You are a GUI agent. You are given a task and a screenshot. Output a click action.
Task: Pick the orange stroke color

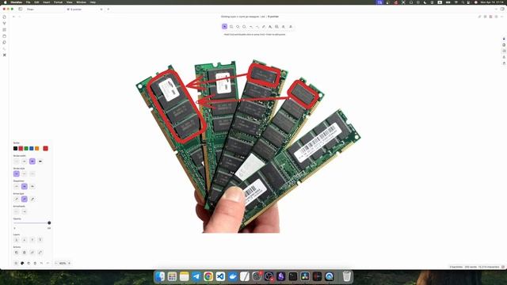37,148
